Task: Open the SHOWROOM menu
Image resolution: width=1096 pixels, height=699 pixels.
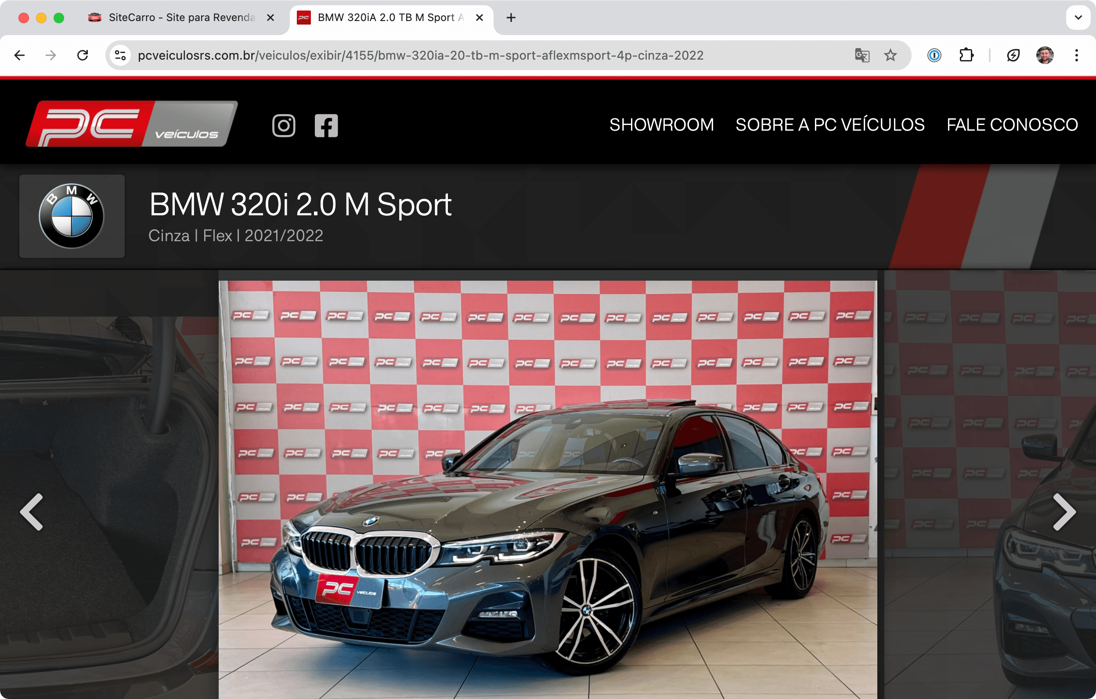Action: coord(662,125)
